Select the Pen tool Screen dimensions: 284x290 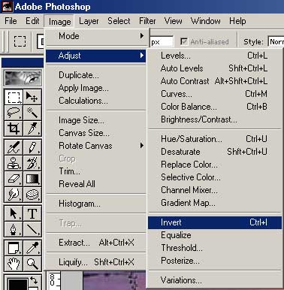[14, 229]
